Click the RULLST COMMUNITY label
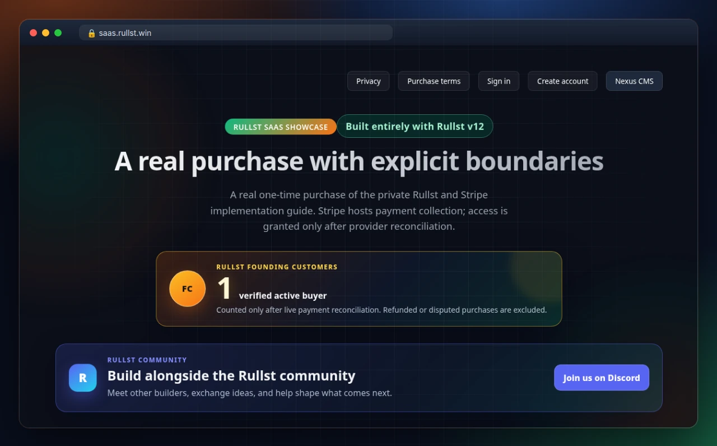The width and height of the screenshot is (717, 446). click(147, 360)
